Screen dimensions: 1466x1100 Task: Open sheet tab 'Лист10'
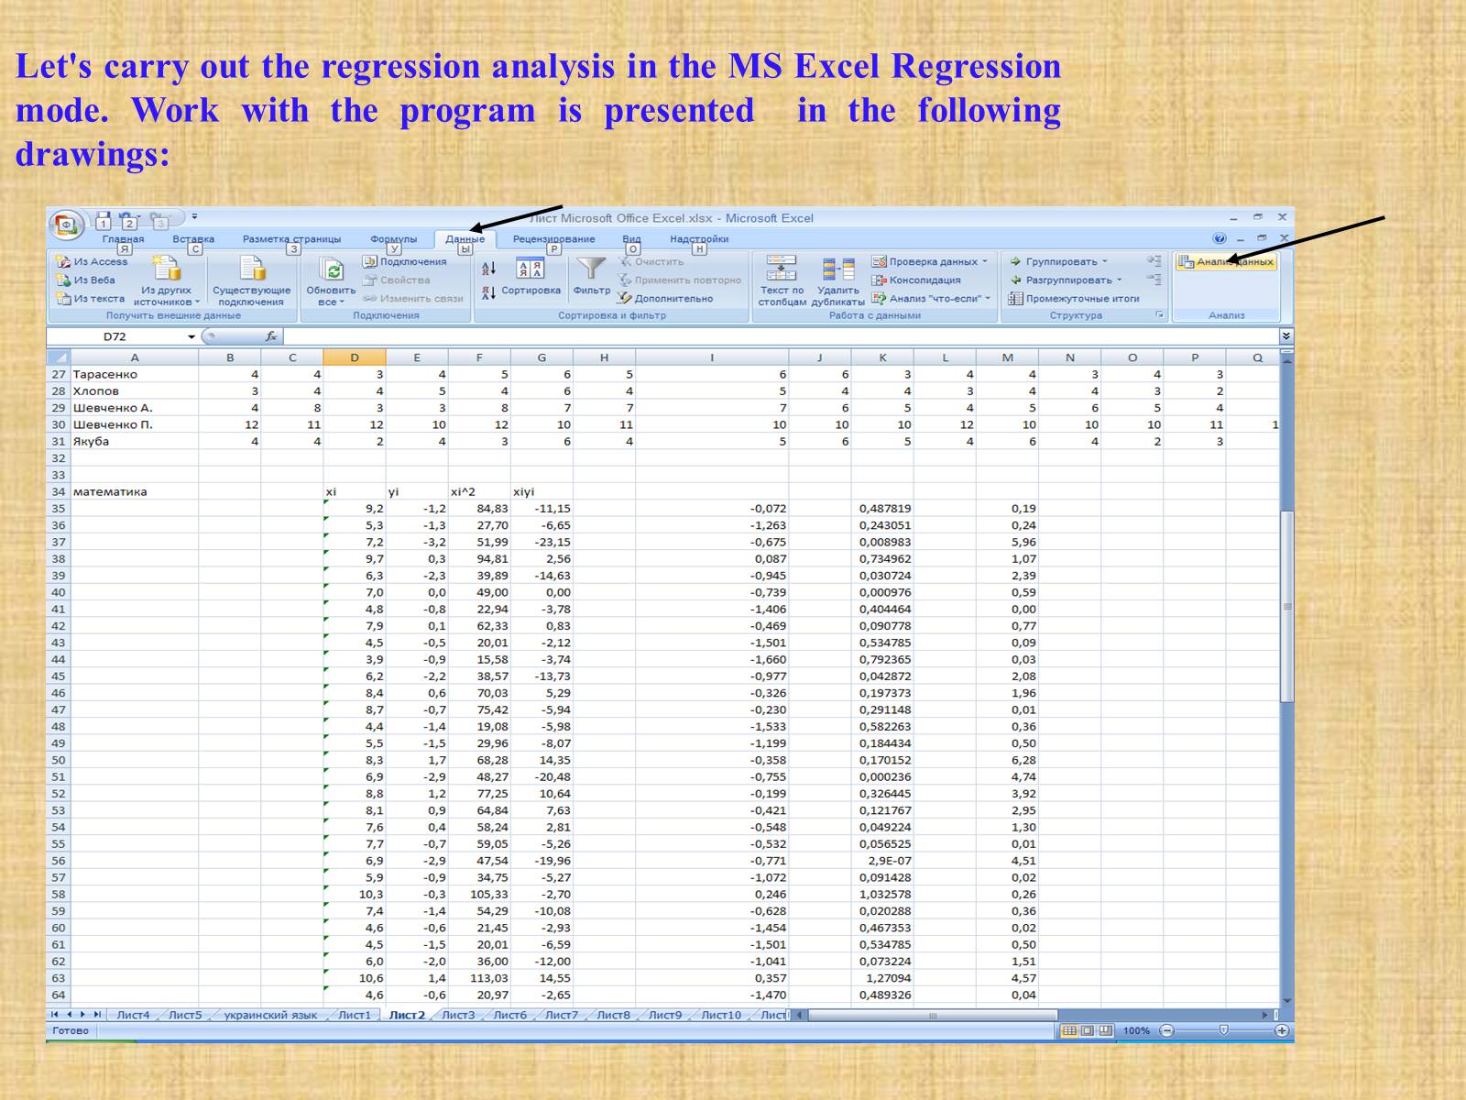pos(721,1015)
